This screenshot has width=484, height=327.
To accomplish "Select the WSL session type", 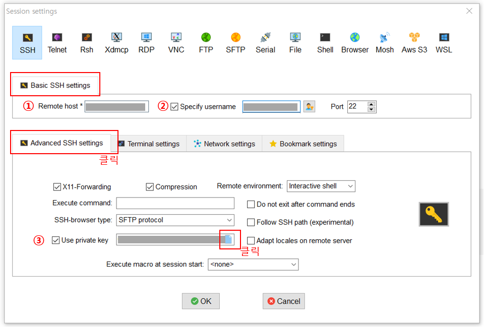I will [444, 42].
